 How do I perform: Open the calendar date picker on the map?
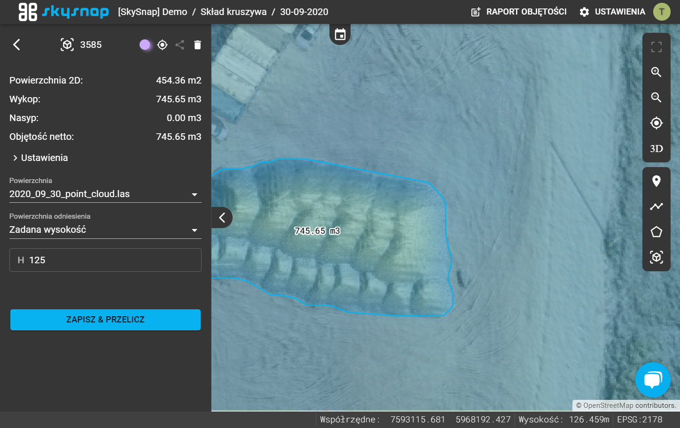pyautogui.click(x=340, y=34)
